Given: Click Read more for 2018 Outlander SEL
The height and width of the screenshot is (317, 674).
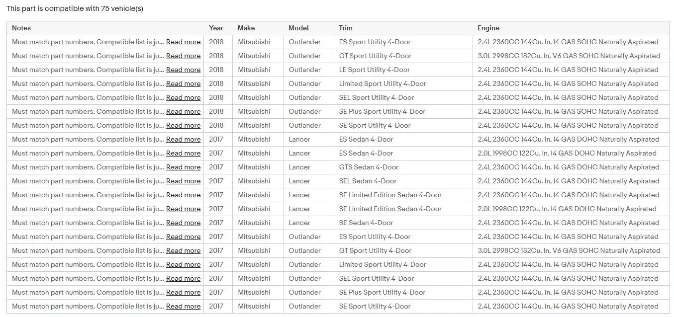Looking at the screenshot, I should (x=183, y=98).
